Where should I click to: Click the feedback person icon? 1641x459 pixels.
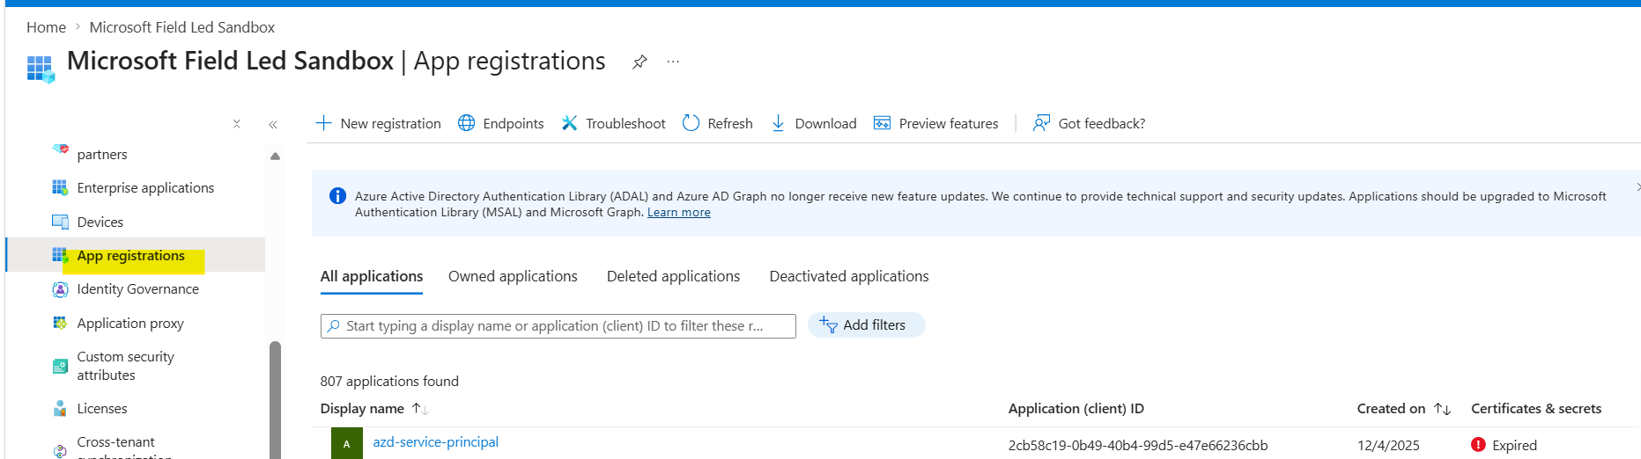1042,123
